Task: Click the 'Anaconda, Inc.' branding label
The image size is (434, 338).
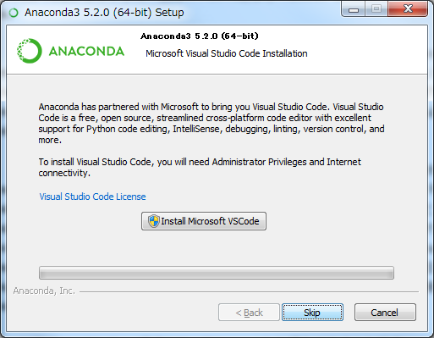Action: click(44, 291)
